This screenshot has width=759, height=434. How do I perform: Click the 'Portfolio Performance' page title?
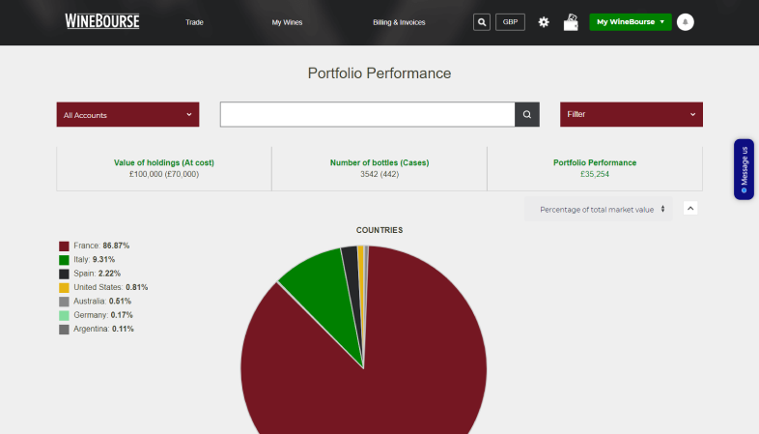379,73
